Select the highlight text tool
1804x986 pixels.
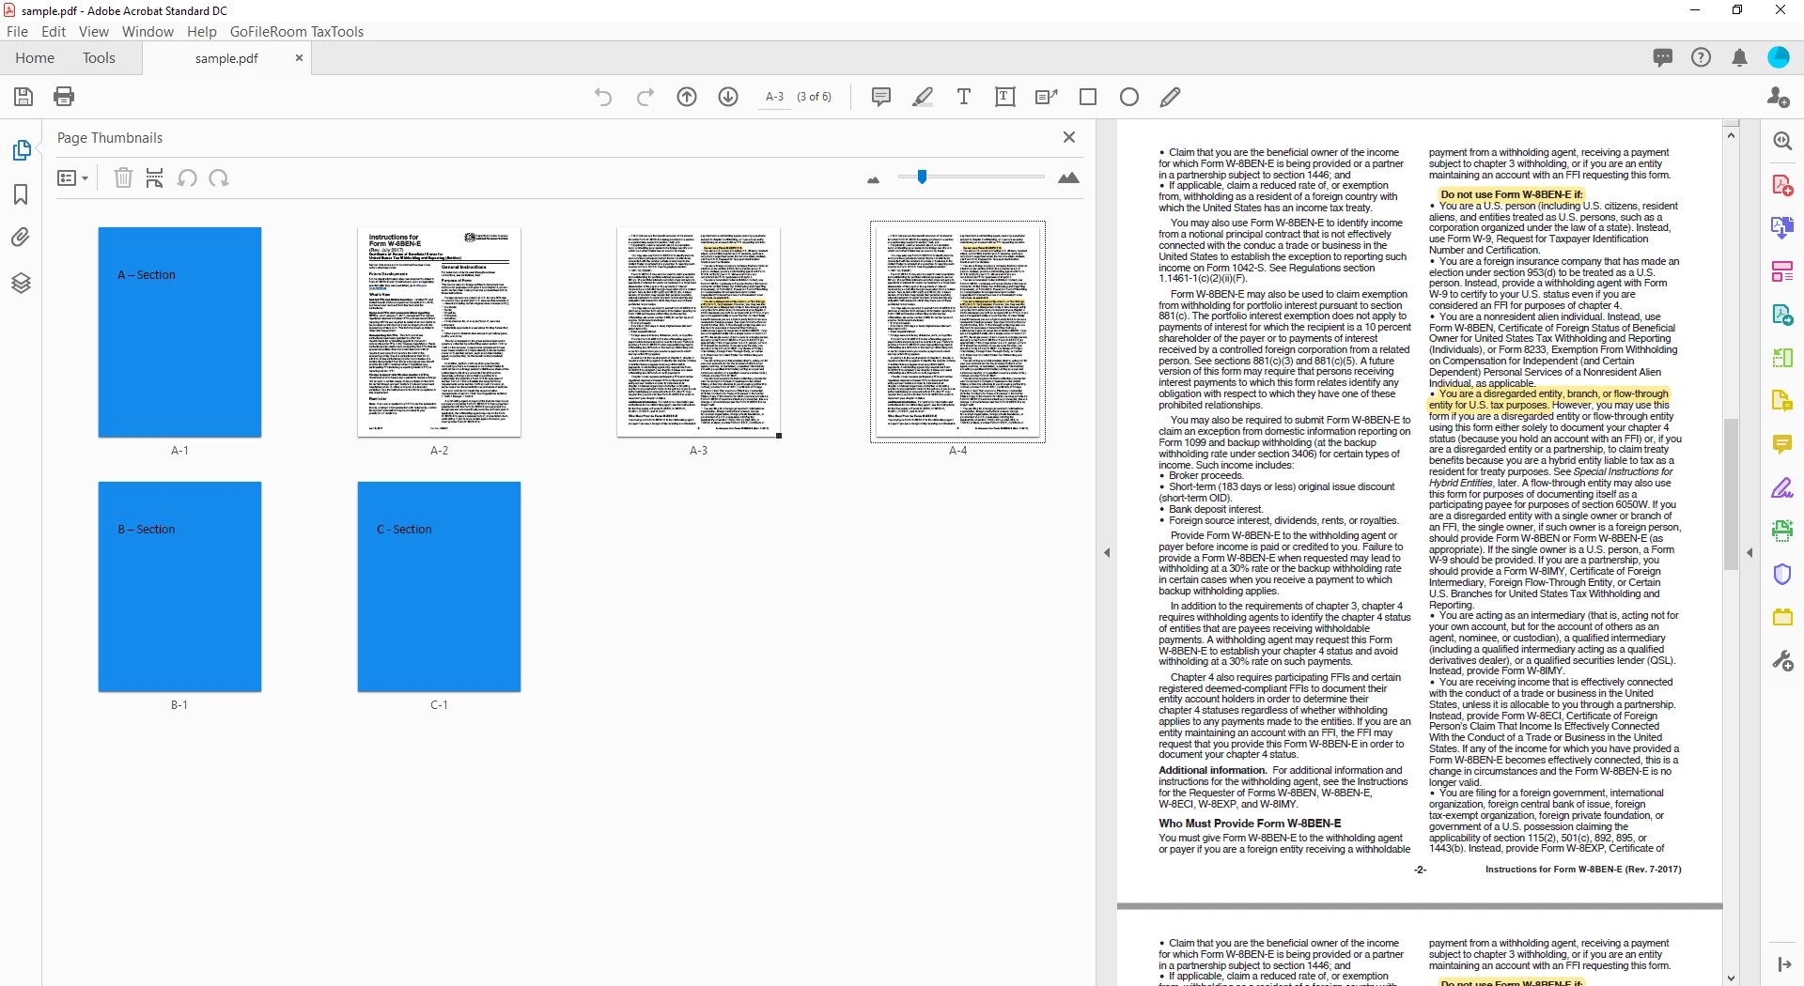(923, 97)
